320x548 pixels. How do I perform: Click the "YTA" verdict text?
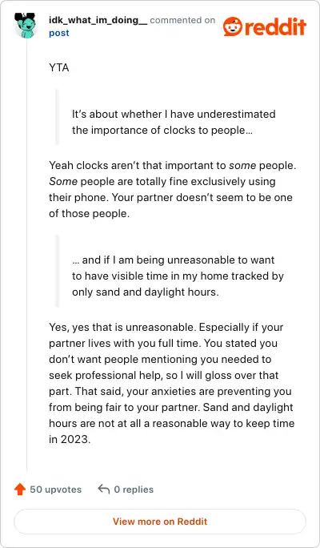tap(59, 68)
